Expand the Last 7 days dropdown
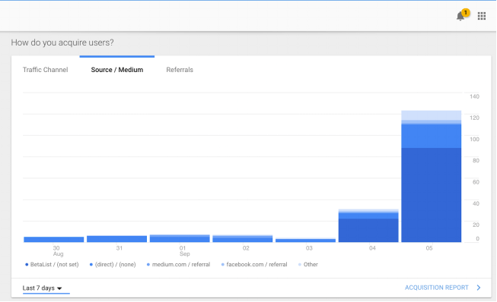Image resolution: width=497 pixels, height=302 pixels. [x=42, y=288]
